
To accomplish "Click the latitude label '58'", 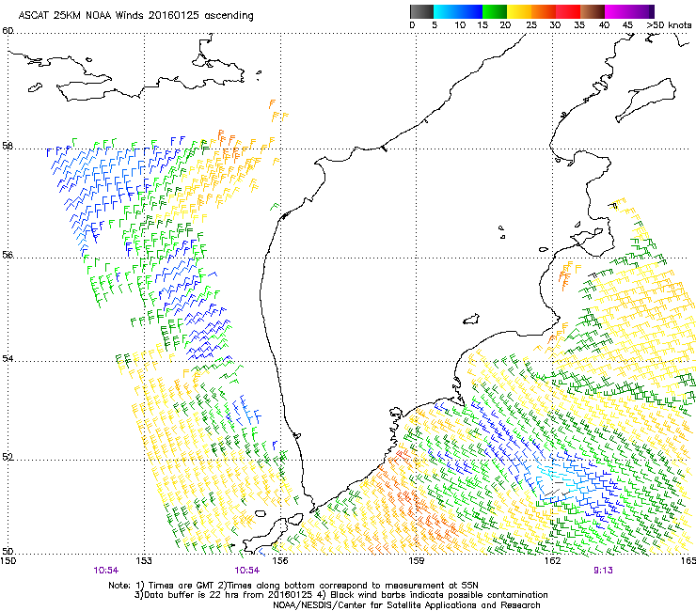I will [x=8, y=146].
